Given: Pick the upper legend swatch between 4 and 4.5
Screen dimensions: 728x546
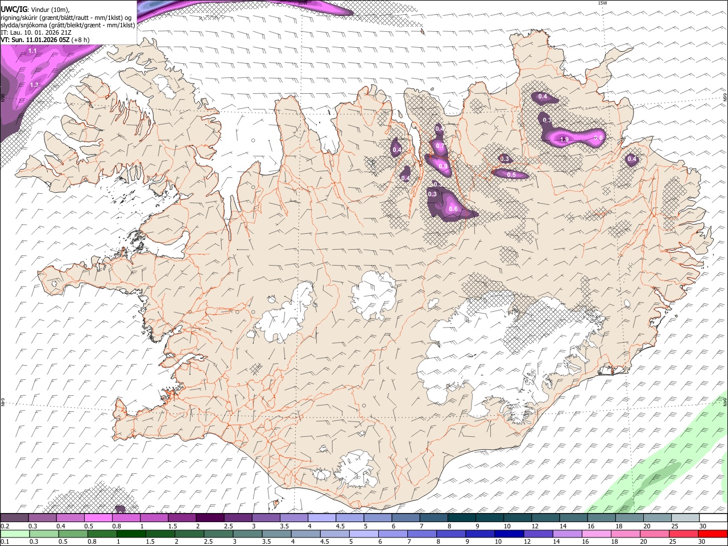Looking at the screenshot, I should pyautogui.click(x=321, y=518).
